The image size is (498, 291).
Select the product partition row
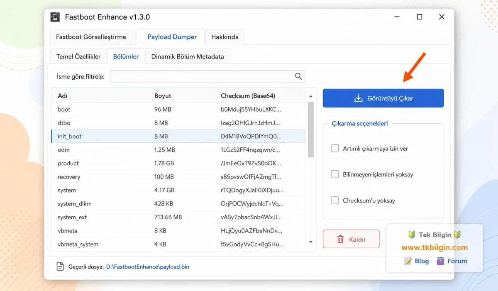178,163
